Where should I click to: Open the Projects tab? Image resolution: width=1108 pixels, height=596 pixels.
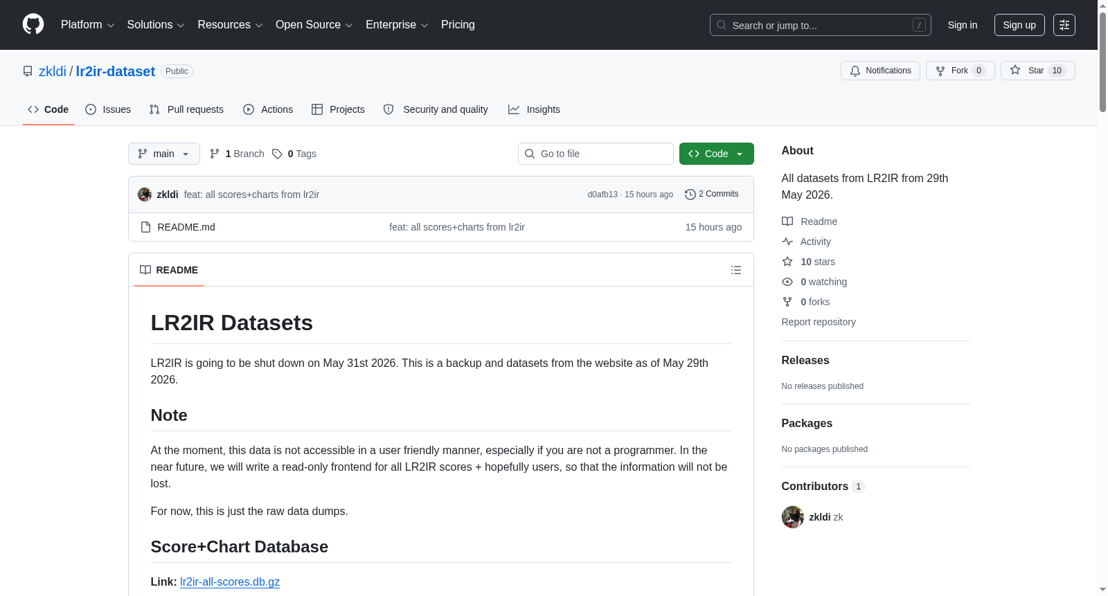pos(338,109)
